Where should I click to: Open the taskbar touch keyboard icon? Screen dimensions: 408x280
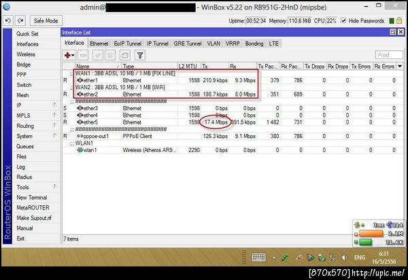pyautogui.click(x=258, y=258)
